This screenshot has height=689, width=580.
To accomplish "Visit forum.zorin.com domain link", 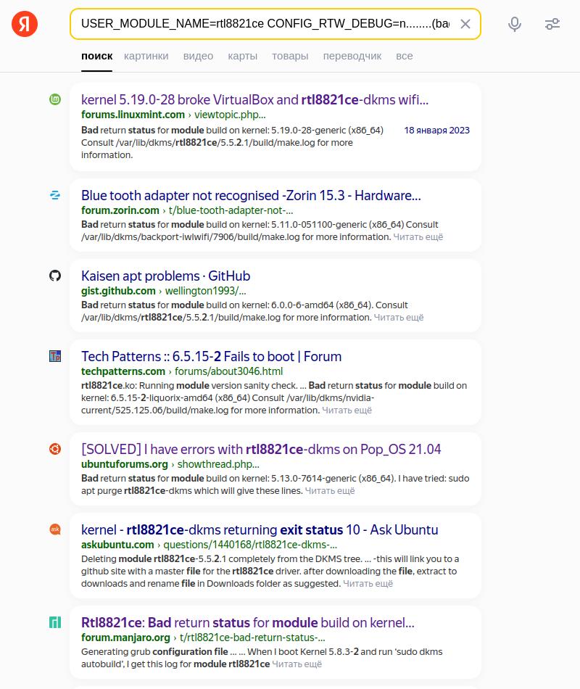I will [x=120, y=210].
